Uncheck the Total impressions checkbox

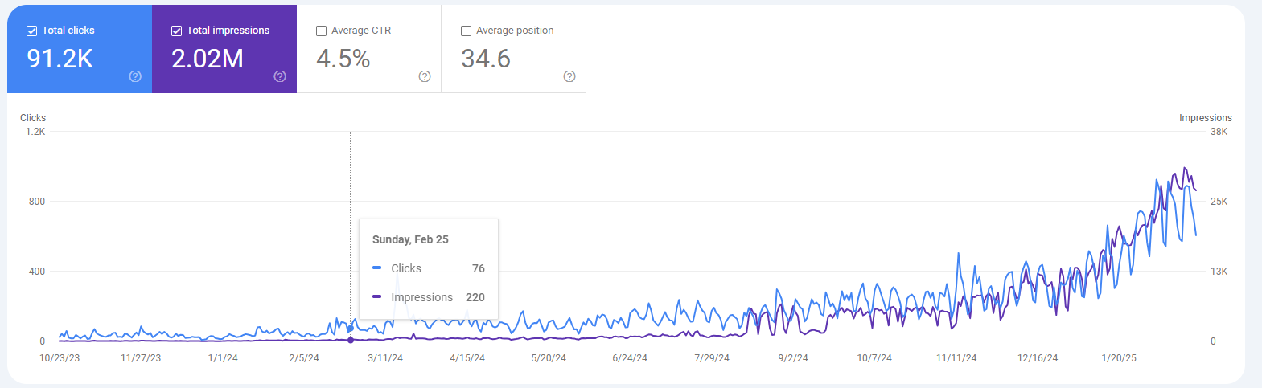pyautogui.click(x=176, y=31)
